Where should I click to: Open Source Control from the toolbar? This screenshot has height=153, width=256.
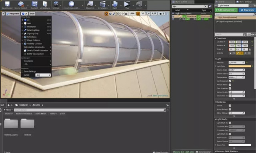coord(20,5)
